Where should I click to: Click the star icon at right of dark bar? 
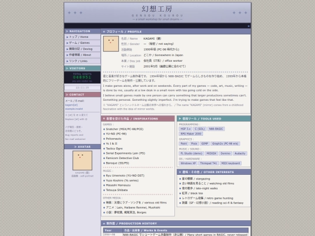249,26
